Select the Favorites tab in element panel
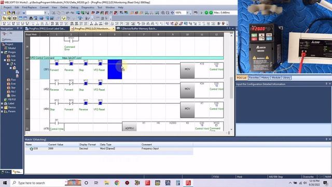The width and height of the screenshot is (332, 187). [254, 78]
